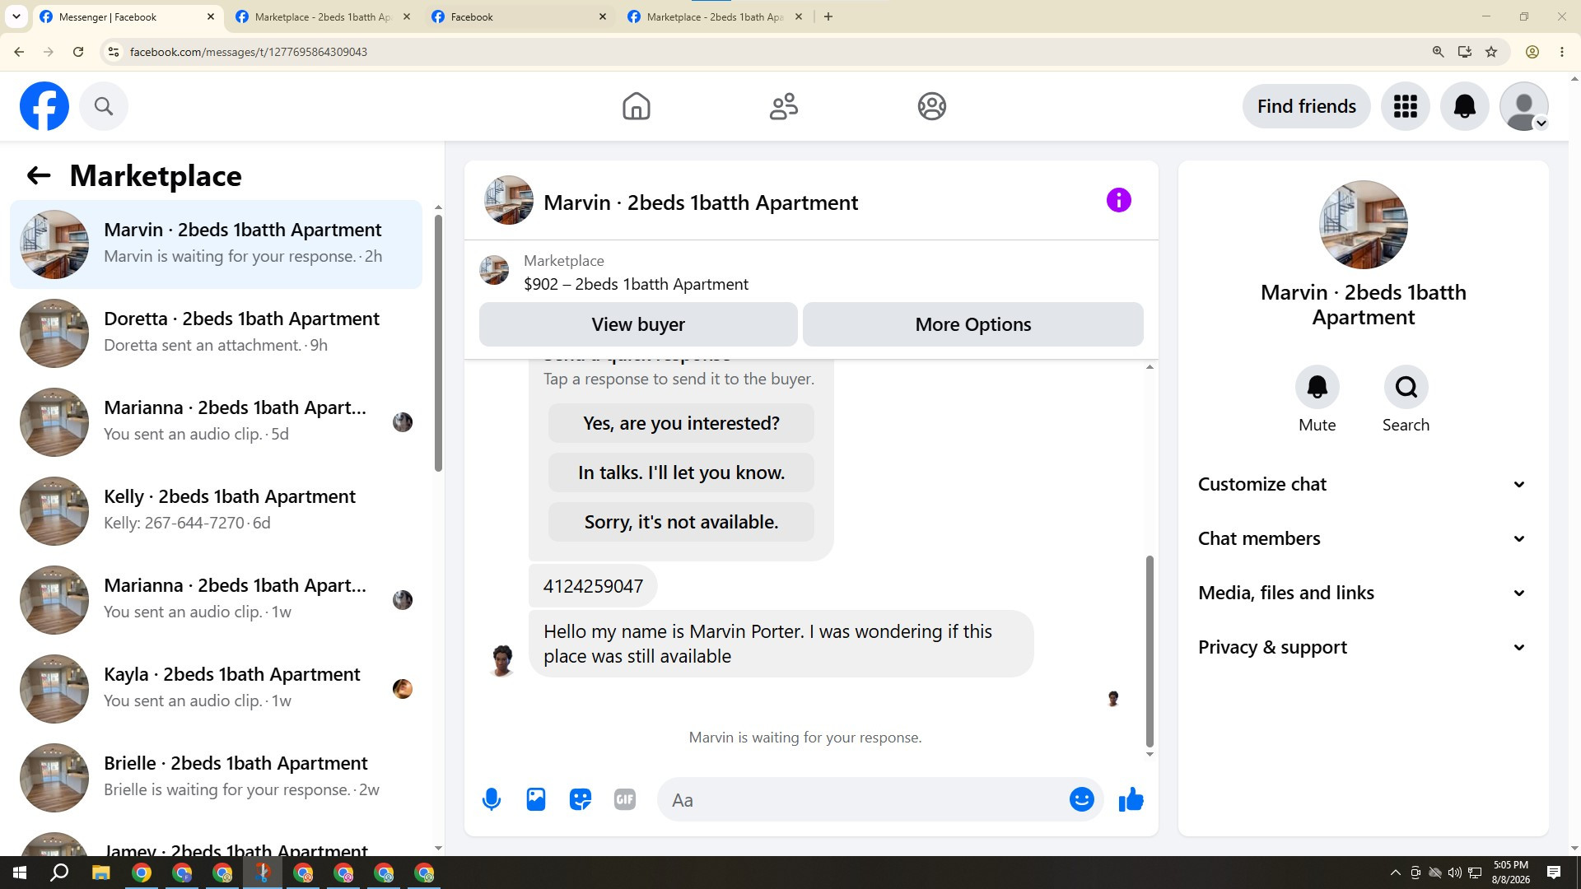Switch to the Messenger | Facebook tab

128,16
